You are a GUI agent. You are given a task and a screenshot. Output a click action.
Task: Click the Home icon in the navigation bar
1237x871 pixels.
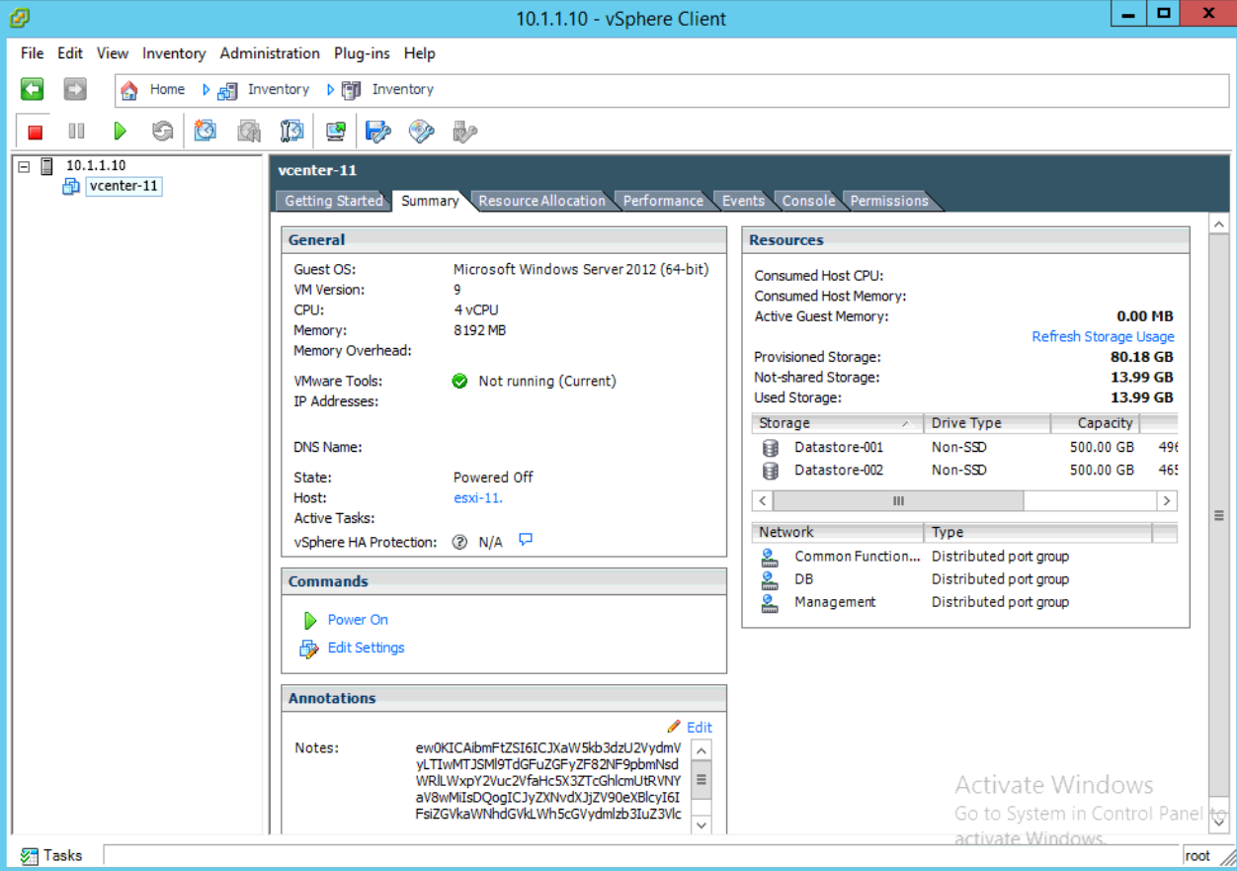tap(128, 89)
